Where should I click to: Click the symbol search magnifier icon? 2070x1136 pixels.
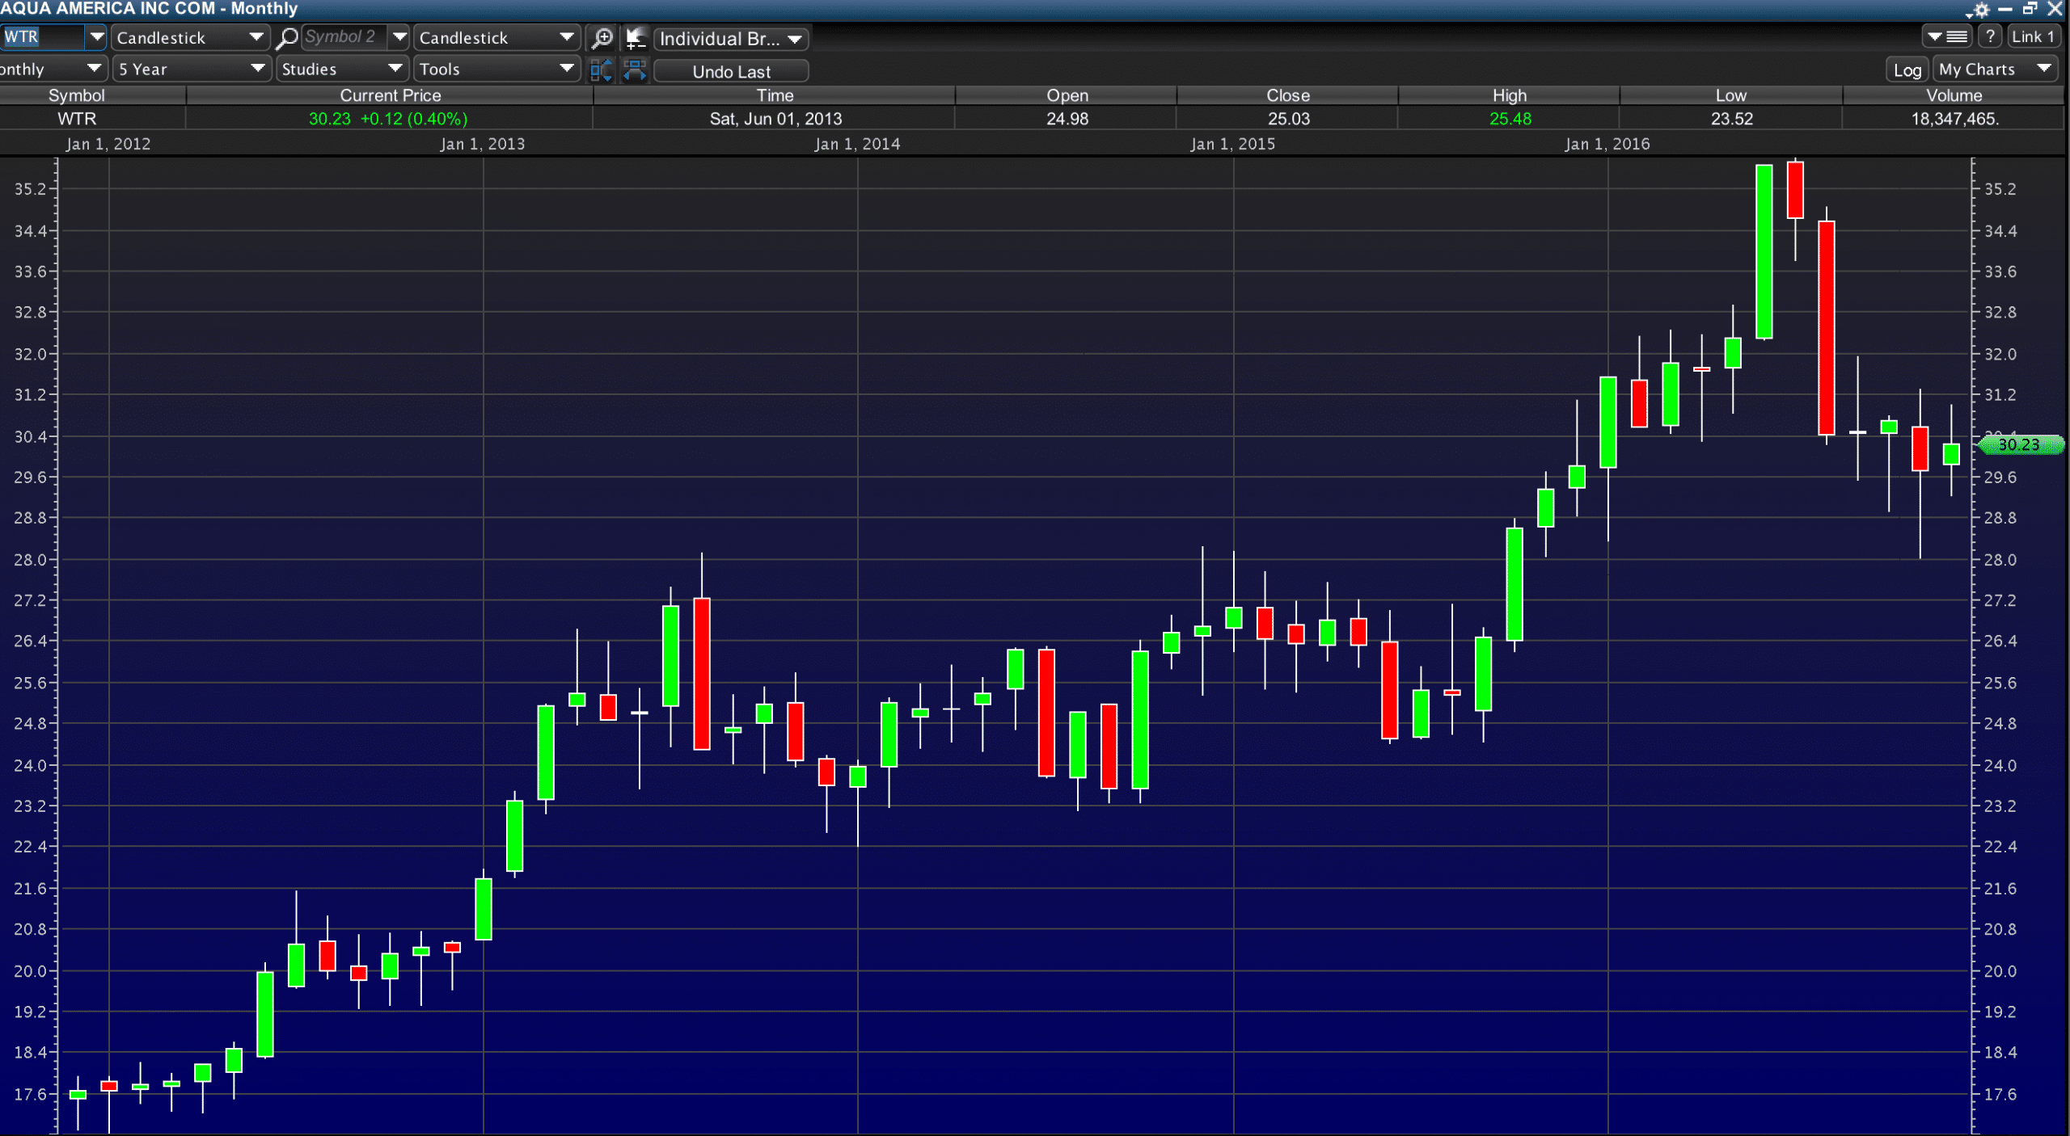(x=286, y=38)
